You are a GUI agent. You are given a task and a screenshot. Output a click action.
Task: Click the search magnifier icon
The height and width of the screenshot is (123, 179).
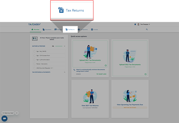[147, 29]
